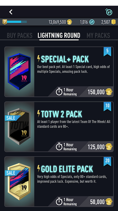
Task: Tap the blue Special+ Pack artwork
Action: [x=19, y=71]
